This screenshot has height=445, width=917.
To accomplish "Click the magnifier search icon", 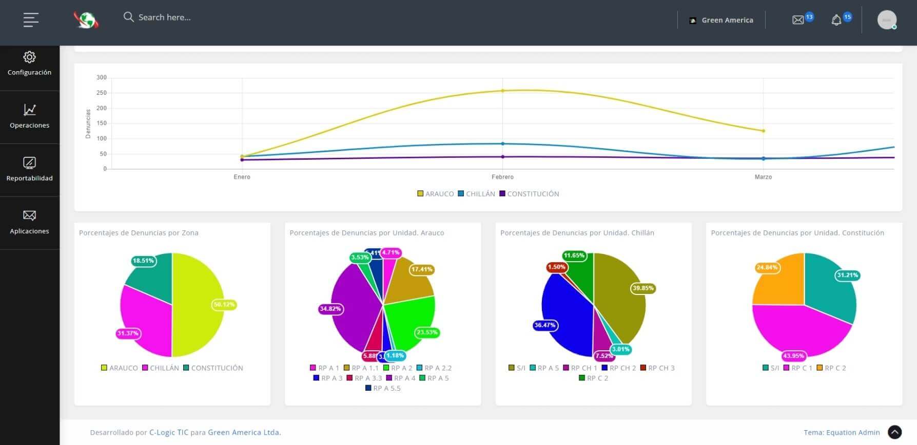I will (x=128, y=17).
